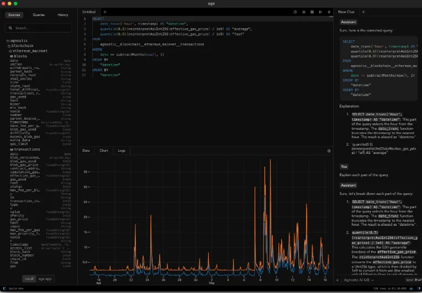
Task: Send the chat message with Send button
Action: click(413, 280)
